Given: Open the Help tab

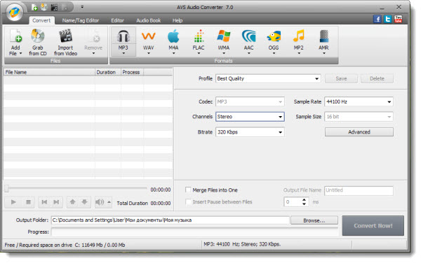Looking at the screenshot, I should point(178,20).
